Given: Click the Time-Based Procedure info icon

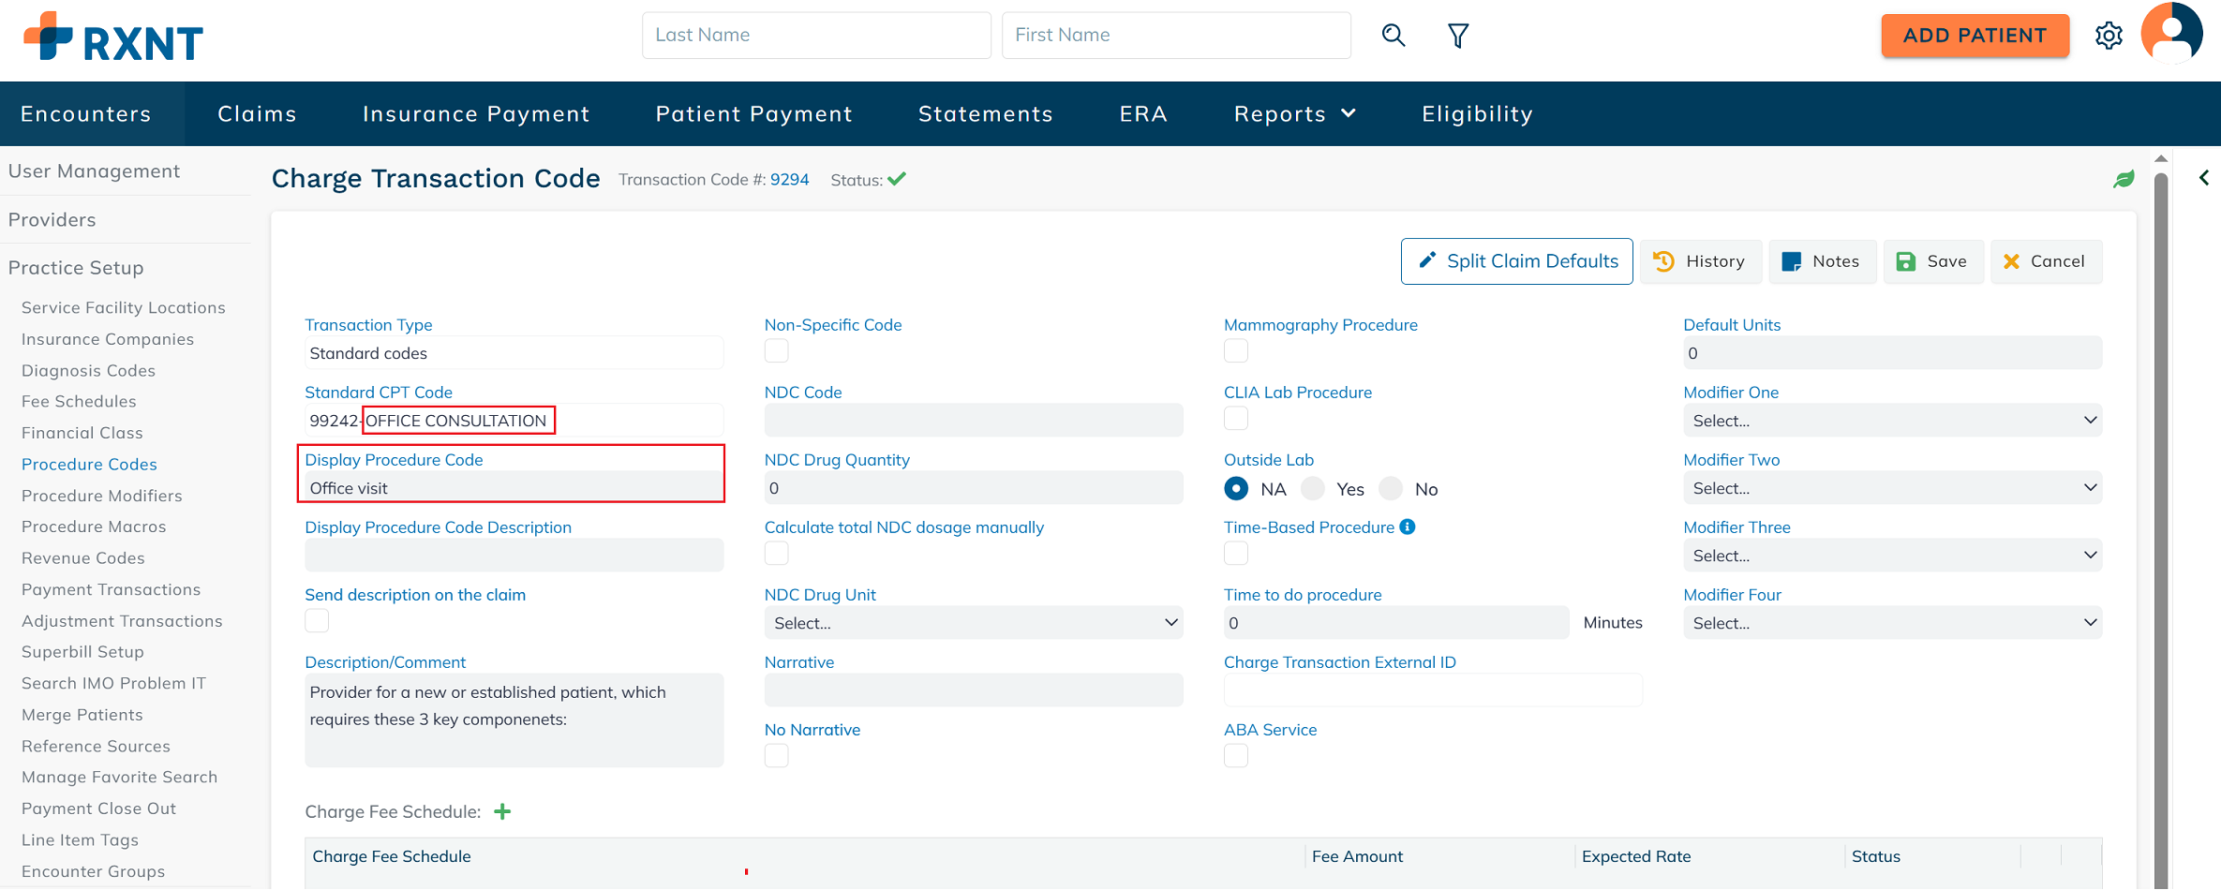Looking at the screenshot, I should point(1408,527).
